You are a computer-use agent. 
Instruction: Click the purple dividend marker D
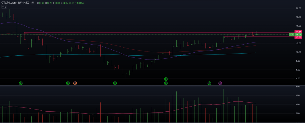(x=220, y=83)
